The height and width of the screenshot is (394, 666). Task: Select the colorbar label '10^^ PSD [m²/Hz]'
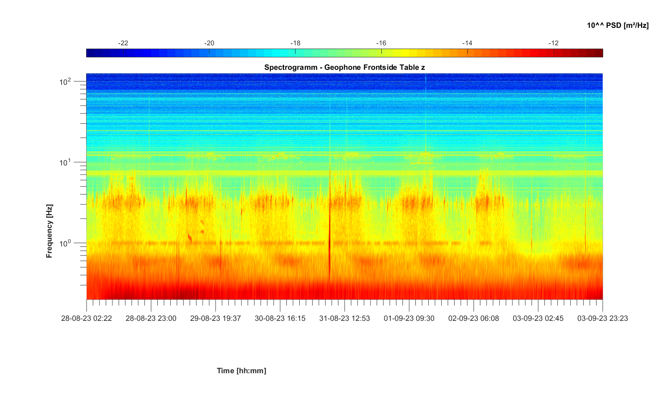(618, 25)
